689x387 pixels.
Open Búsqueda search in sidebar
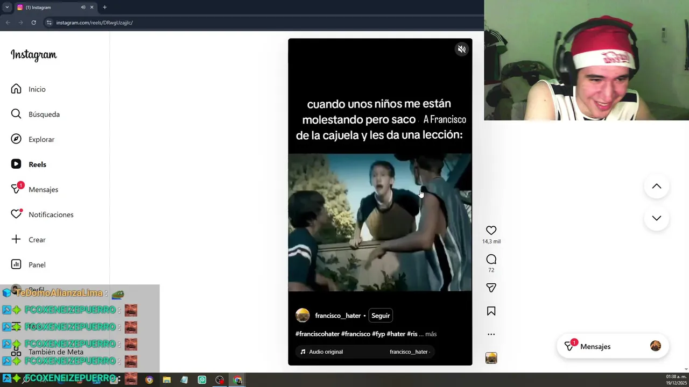point(36,114)
